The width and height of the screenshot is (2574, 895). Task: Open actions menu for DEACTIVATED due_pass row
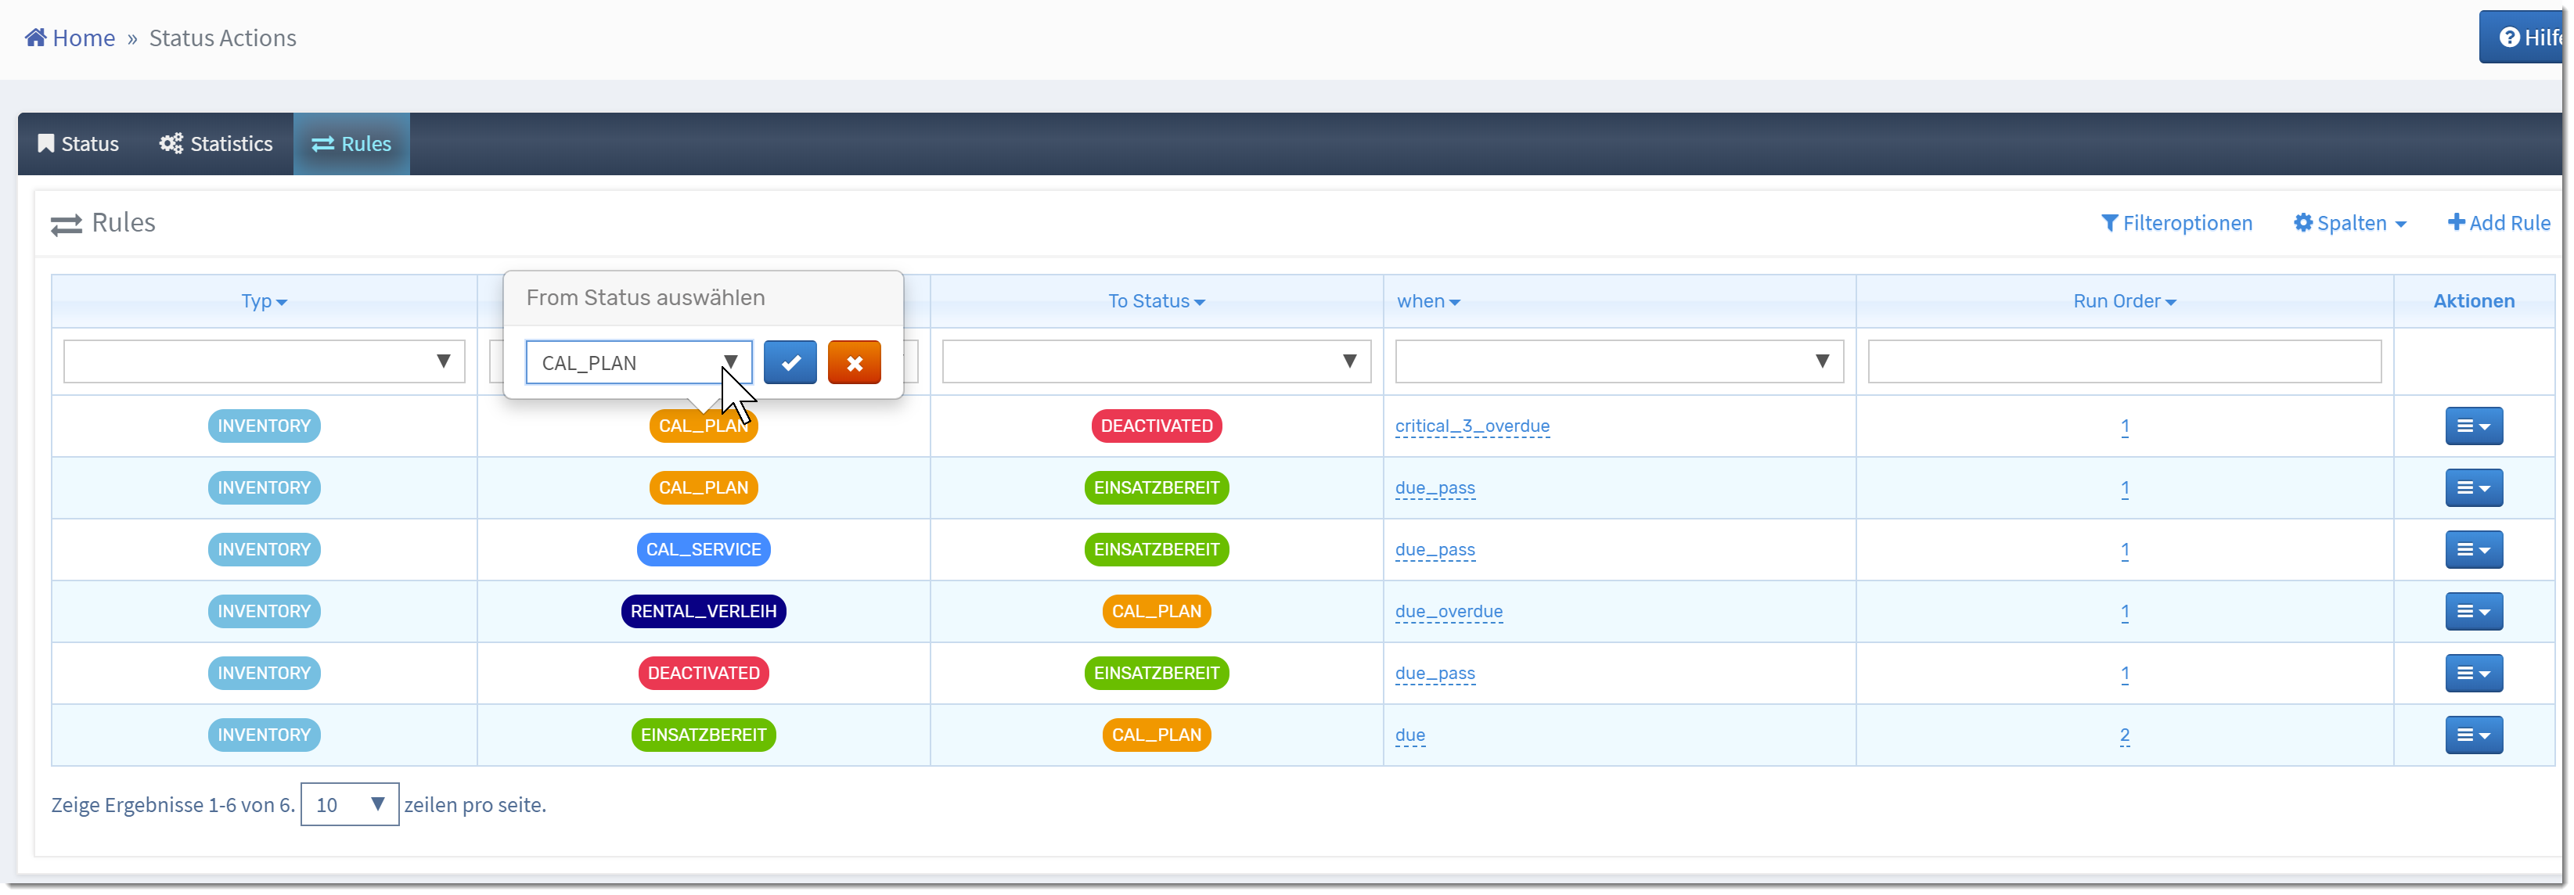(2473, 674)
